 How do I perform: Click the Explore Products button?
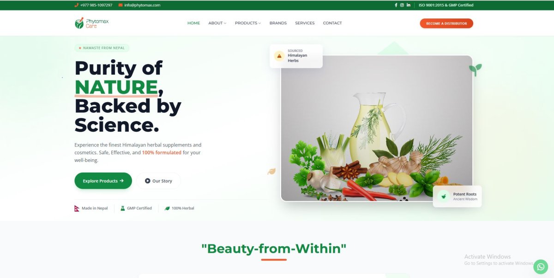[x=103, y=181]
